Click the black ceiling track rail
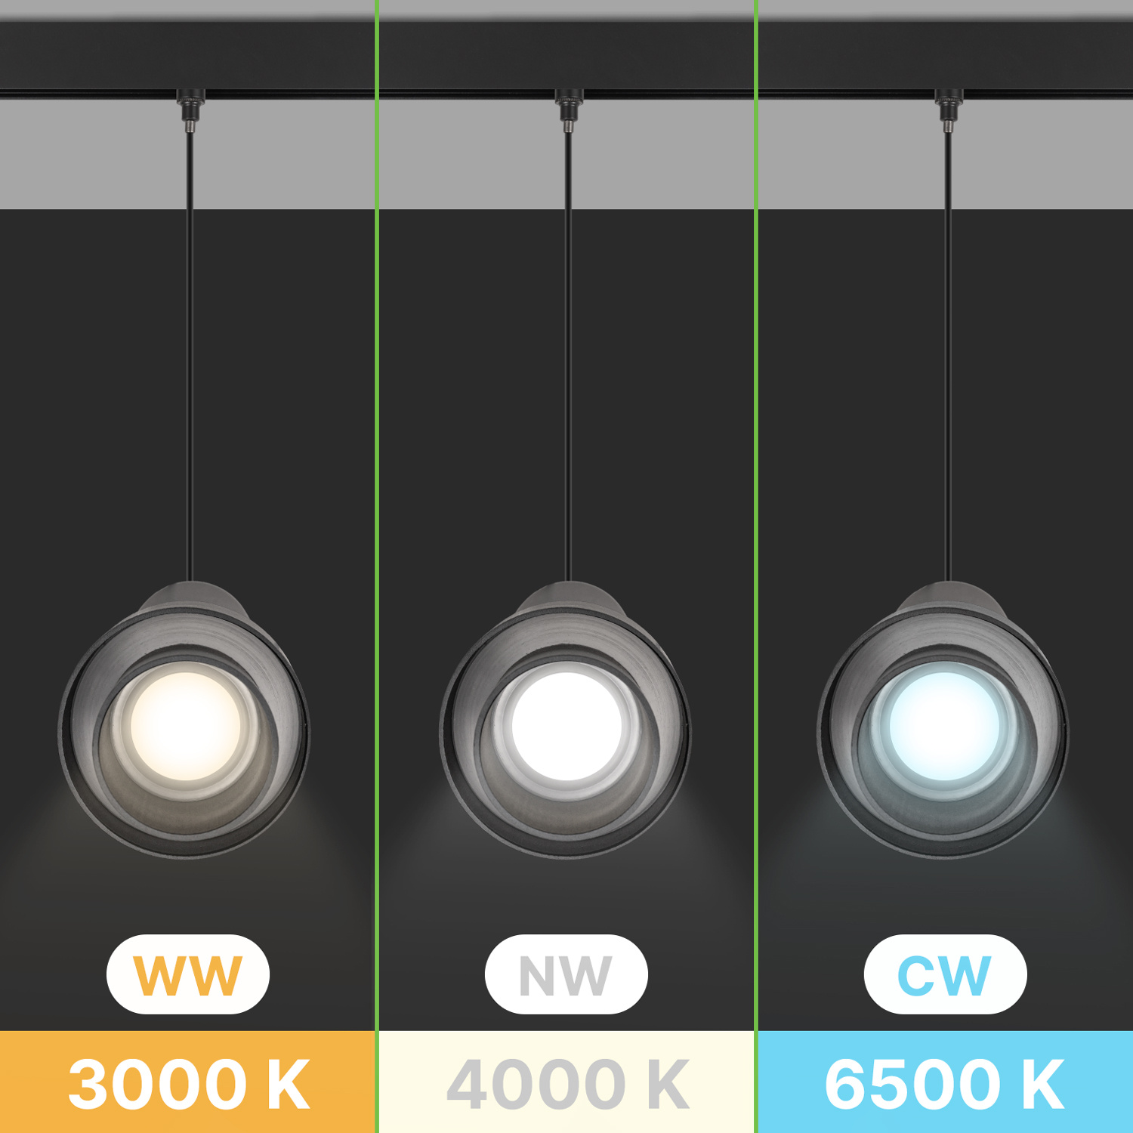Image resolution: width=1133 pixels, height=1133 pixels. coord(566,94)
